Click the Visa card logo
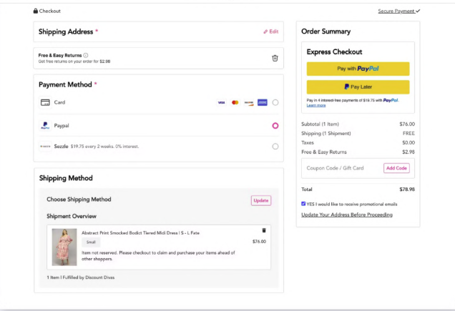The width and height of the screenshot is (455, 311). click(222, 103)
